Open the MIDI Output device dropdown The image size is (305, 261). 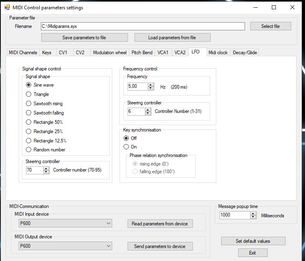point(65,246)
